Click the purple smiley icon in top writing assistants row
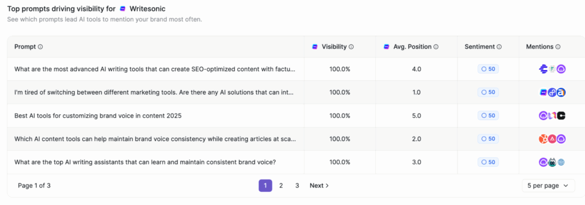 click(544, 162)
